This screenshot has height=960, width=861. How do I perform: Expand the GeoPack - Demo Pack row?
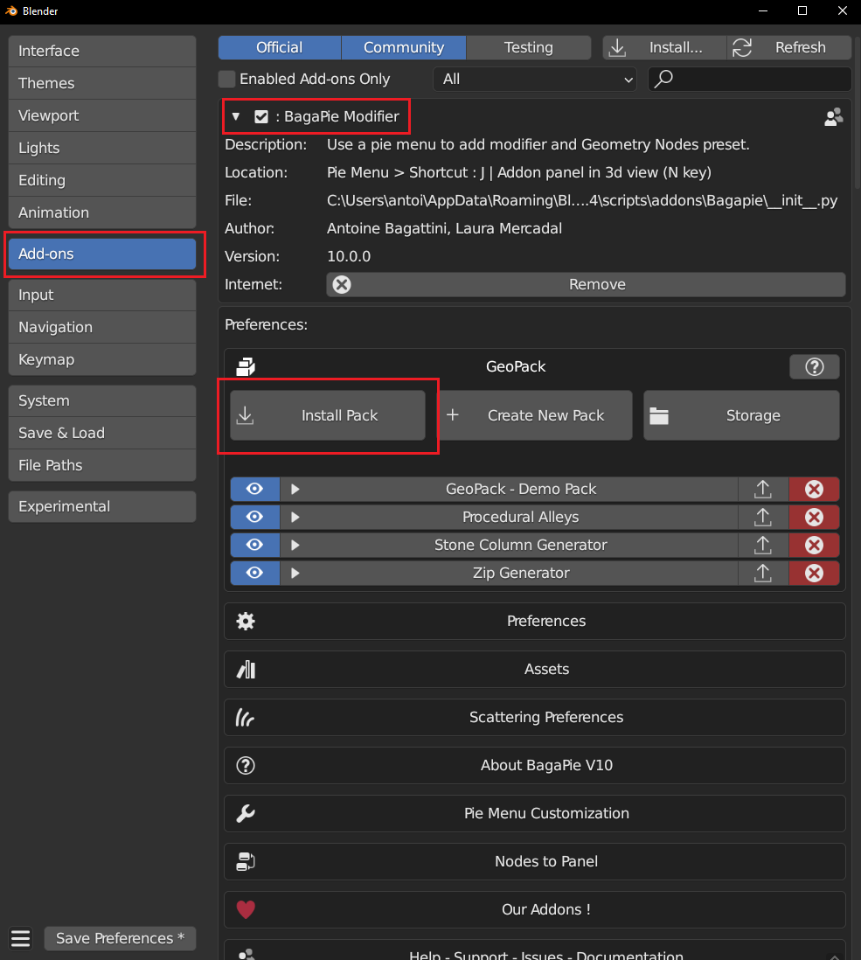[x=295, y=490]
